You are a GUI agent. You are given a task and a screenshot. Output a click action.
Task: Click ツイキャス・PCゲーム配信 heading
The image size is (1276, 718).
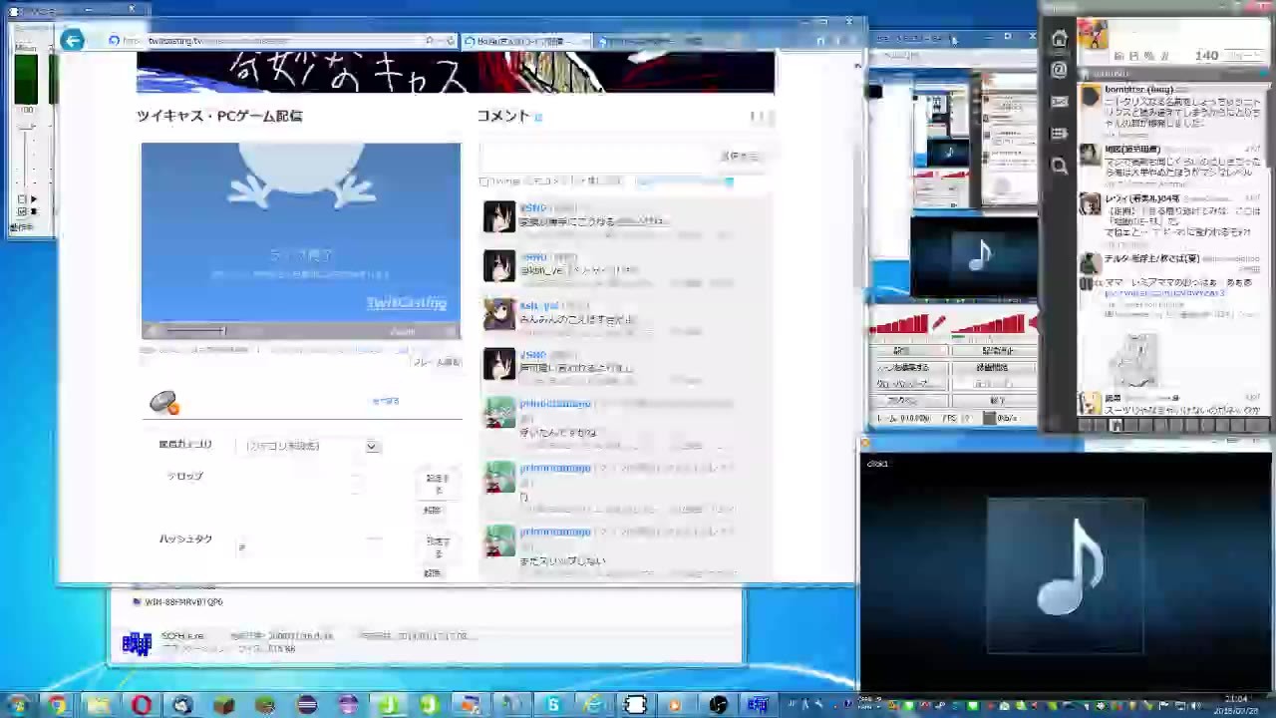(x=219, y=116)
